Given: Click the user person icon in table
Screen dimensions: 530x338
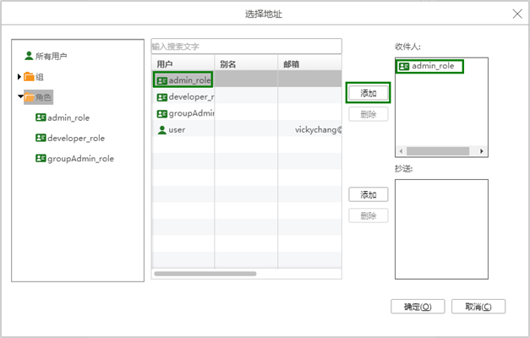Looking at the screenshot, I should coord(161,130).
